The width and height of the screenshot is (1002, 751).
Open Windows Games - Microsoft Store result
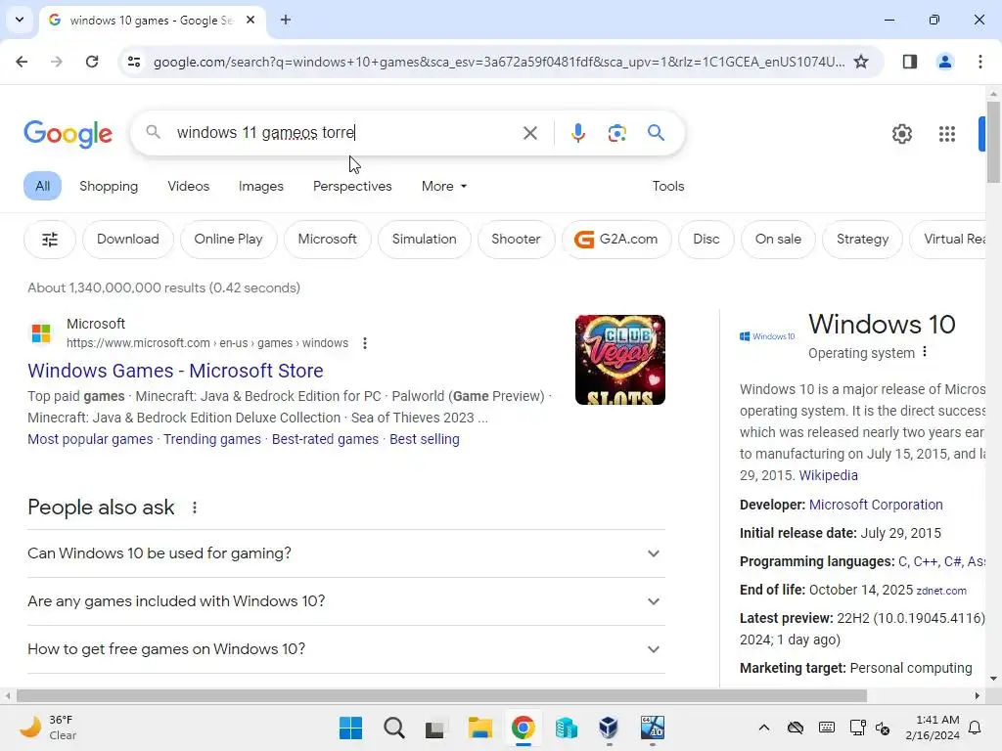(x=175, y=371)
